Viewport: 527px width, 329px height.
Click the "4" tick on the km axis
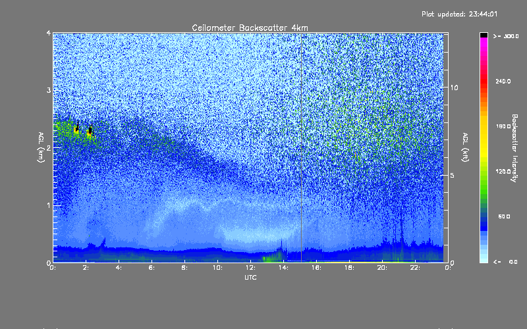(x=49, y=33)
